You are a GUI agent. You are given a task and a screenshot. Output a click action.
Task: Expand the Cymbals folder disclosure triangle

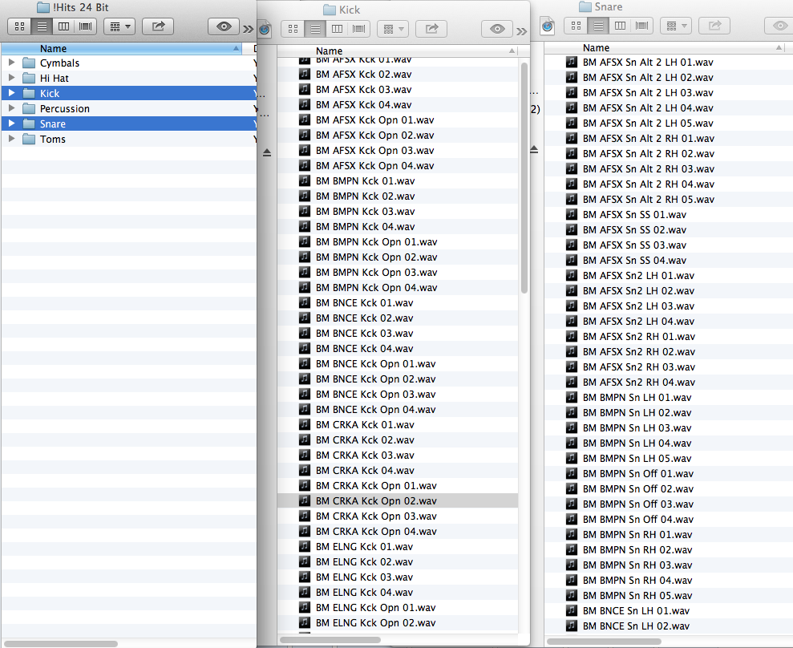(11, 63)
